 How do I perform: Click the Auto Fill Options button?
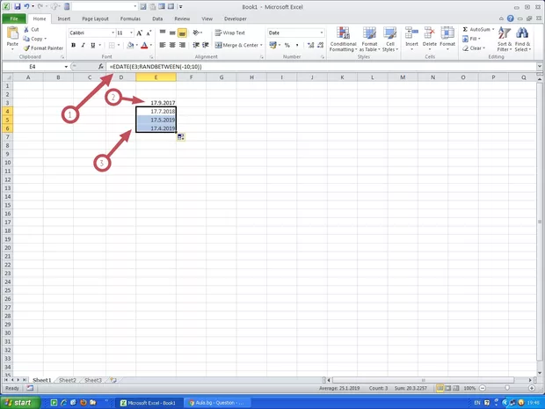181,137
